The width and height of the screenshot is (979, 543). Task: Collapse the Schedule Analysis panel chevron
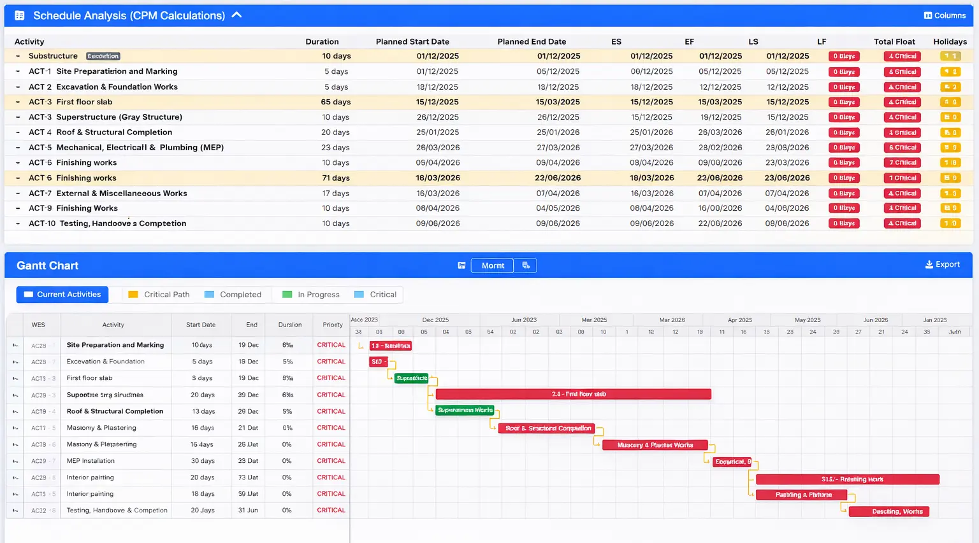pos(236,15)
